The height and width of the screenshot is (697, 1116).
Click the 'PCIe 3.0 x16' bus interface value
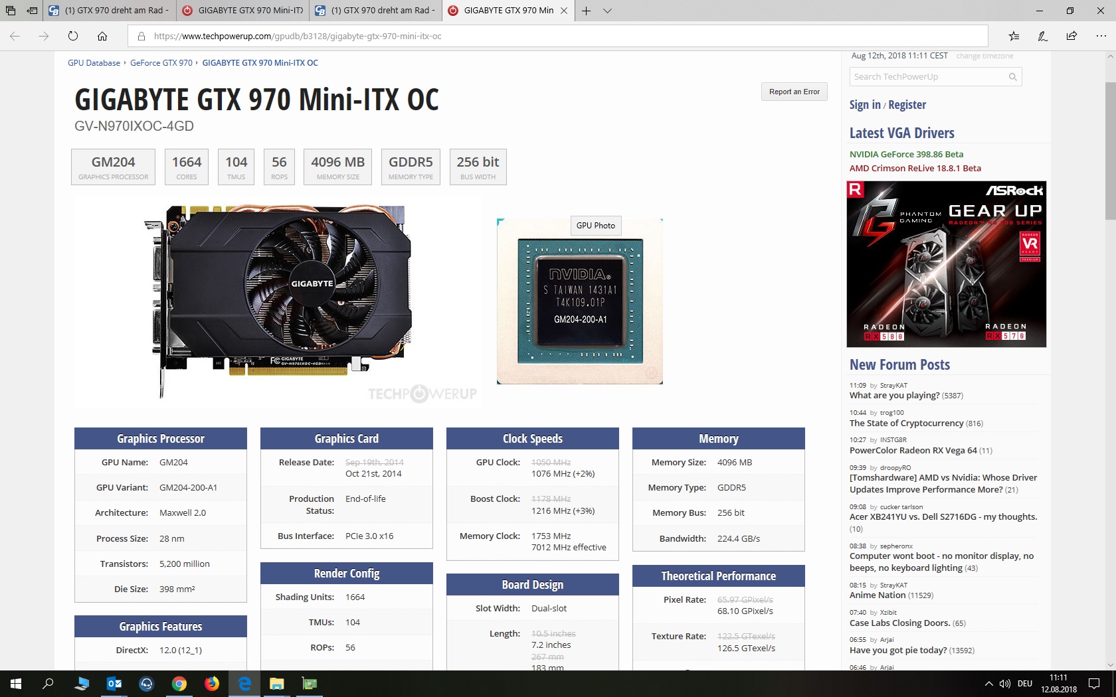(369, 536)
